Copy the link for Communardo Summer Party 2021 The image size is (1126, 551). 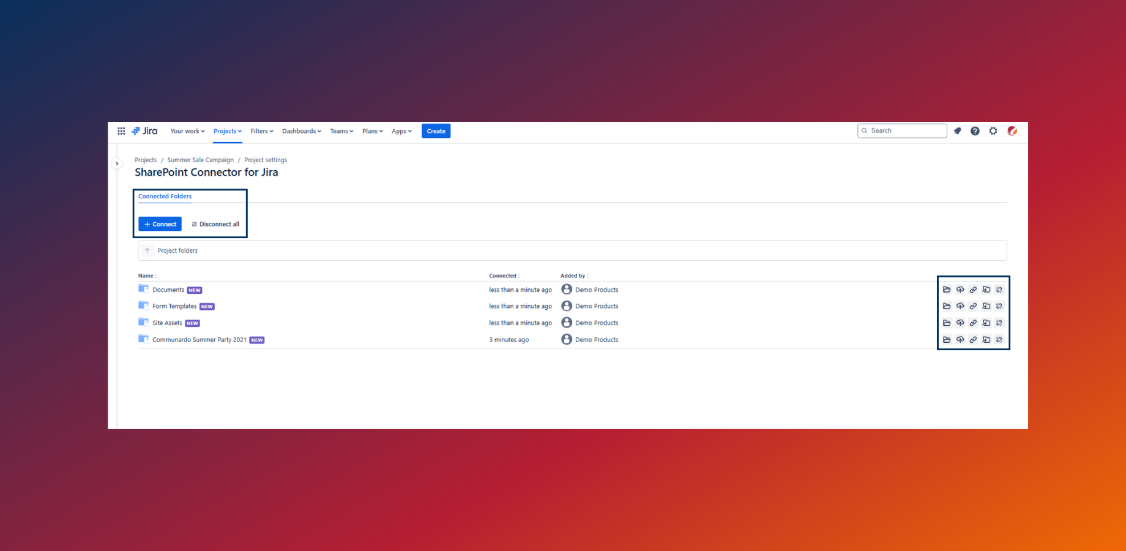973,339
